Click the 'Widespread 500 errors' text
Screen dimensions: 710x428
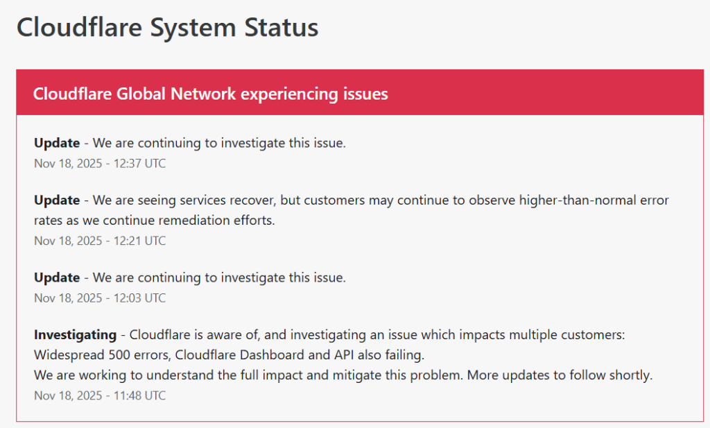(101, 355)
